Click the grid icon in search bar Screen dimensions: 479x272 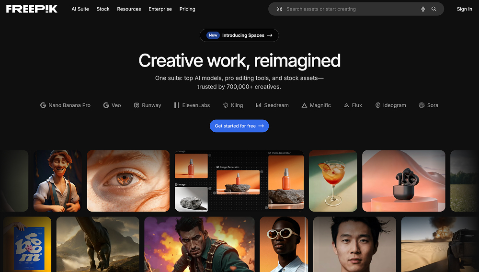click(x=280, y=9)
